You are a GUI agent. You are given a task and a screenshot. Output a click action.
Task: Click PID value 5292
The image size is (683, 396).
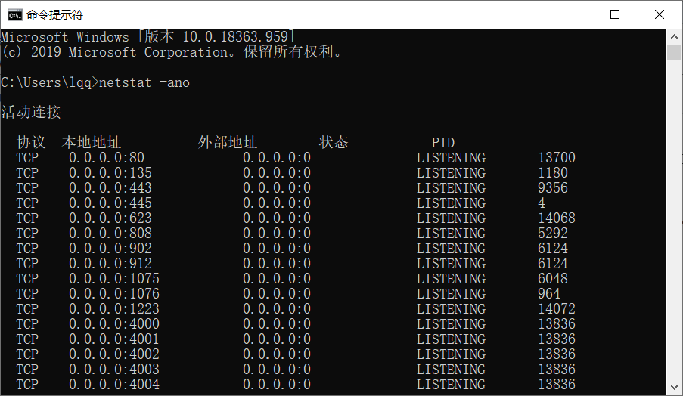[553, 234]
